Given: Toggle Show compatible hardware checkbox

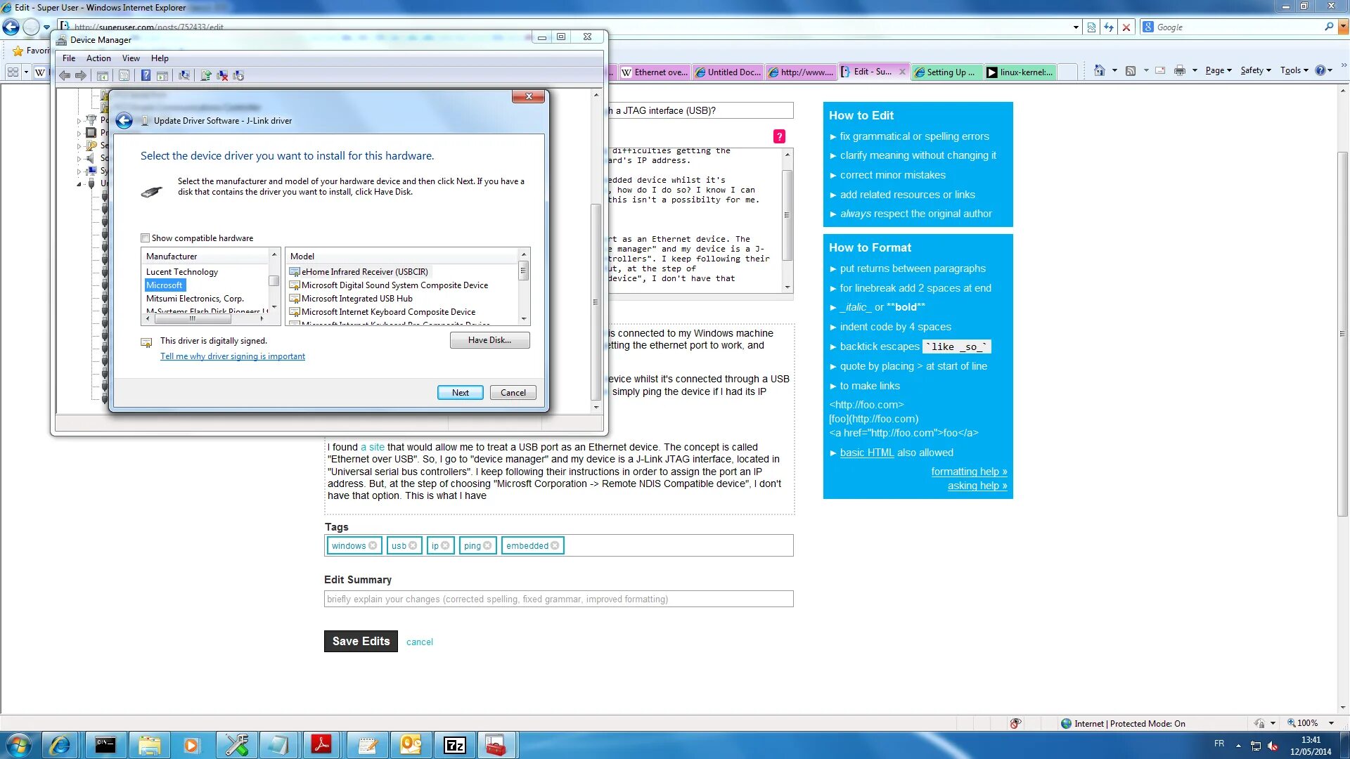Looking at the screenshot, I should pyautogui.click(x=146, y=238).
